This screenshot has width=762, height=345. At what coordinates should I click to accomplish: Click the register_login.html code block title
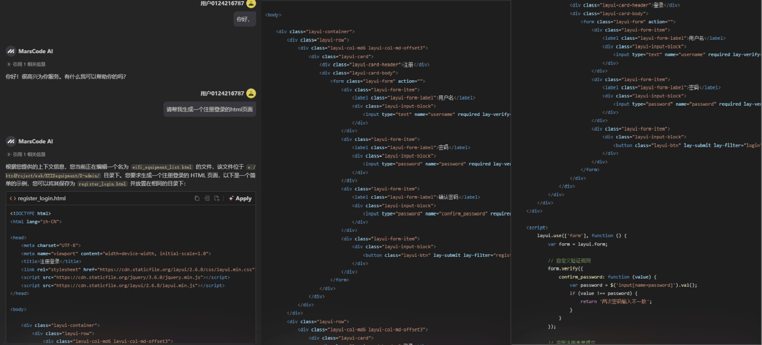coord(41,198)
